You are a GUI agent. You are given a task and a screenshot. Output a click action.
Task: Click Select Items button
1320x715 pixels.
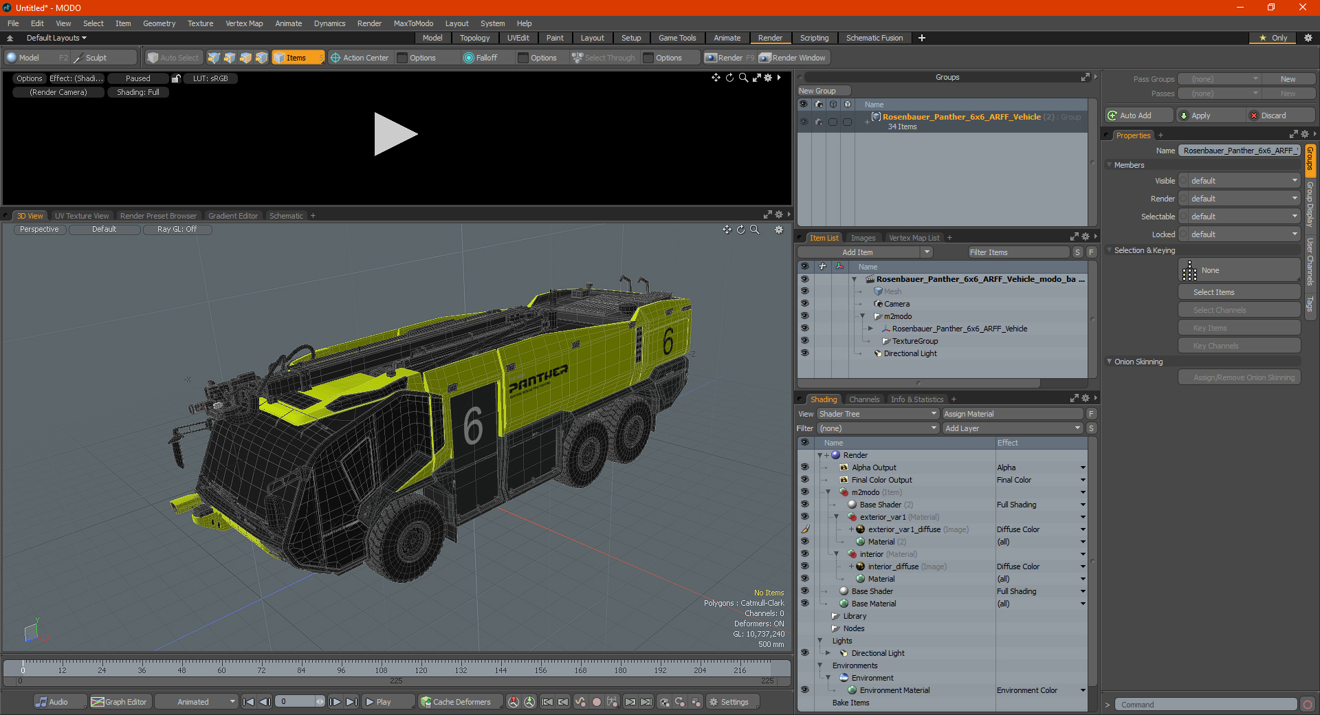click(x=1239, y=292)
